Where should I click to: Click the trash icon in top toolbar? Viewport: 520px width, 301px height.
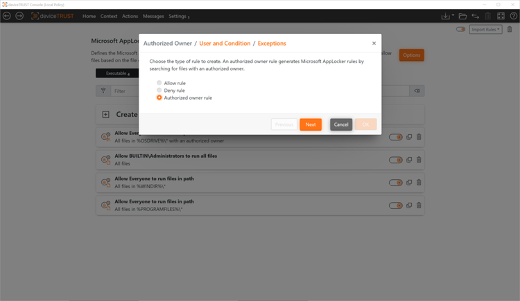click(x=488, y=16)
